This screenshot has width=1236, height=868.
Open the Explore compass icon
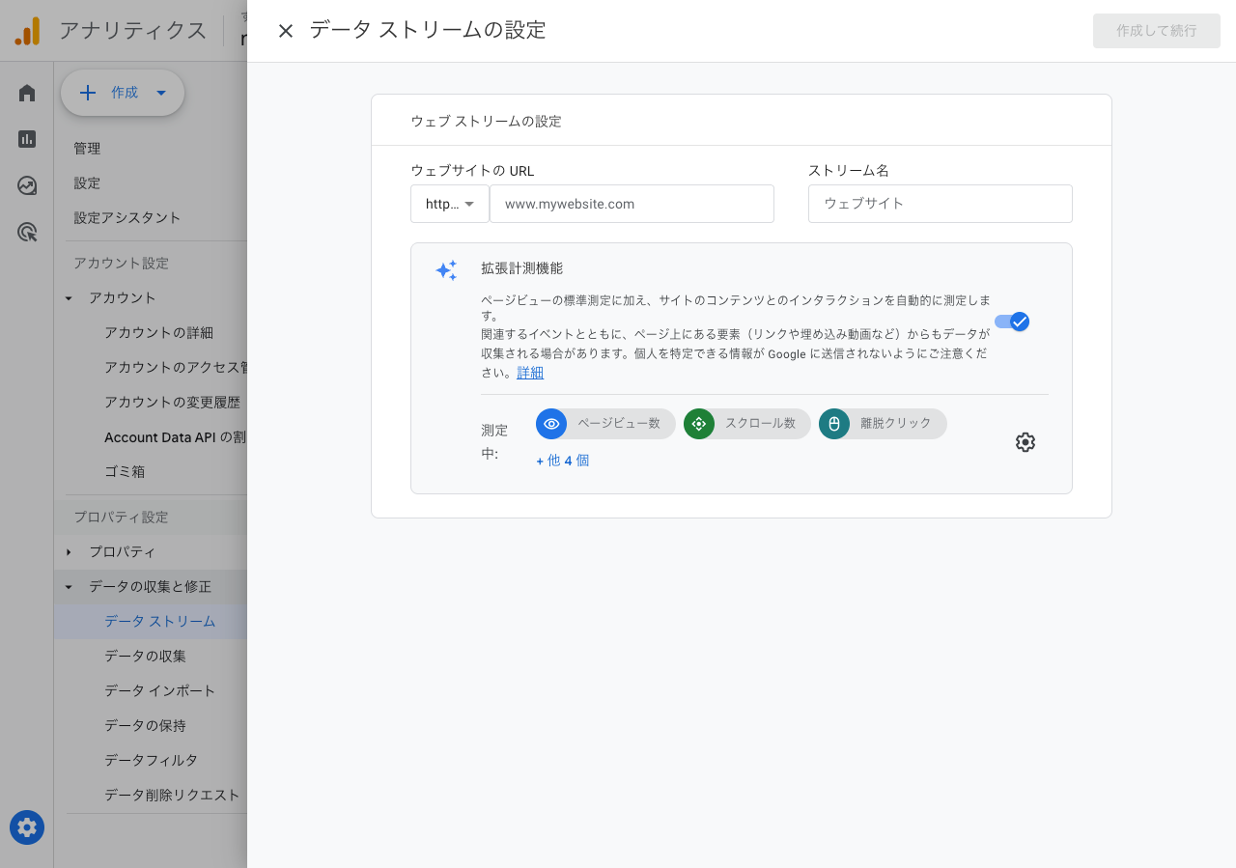26,185
